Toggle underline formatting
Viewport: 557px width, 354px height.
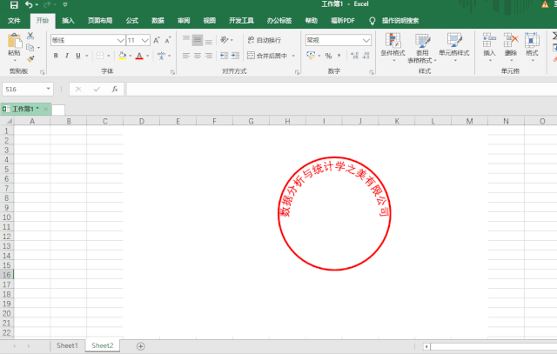pos(78,56)
